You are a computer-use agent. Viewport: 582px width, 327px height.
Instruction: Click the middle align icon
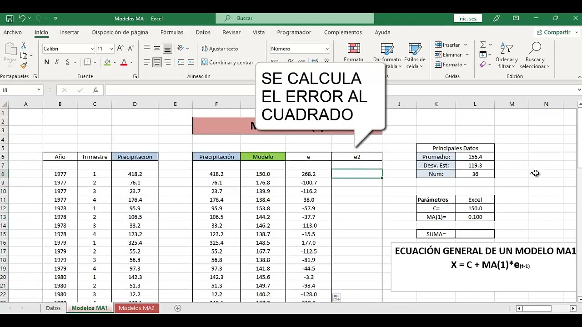(157, 48)
